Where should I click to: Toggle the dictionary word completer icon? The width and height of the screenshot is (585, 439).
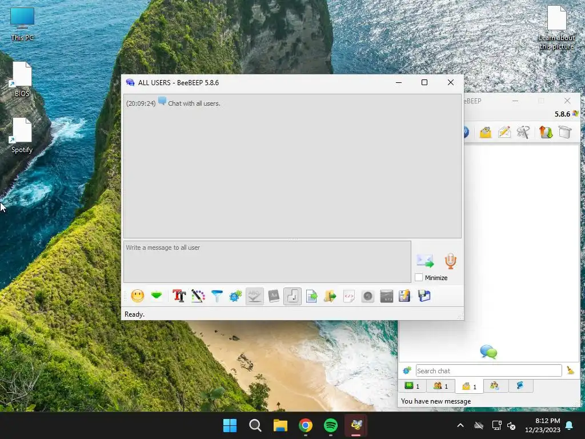(274, 296)
